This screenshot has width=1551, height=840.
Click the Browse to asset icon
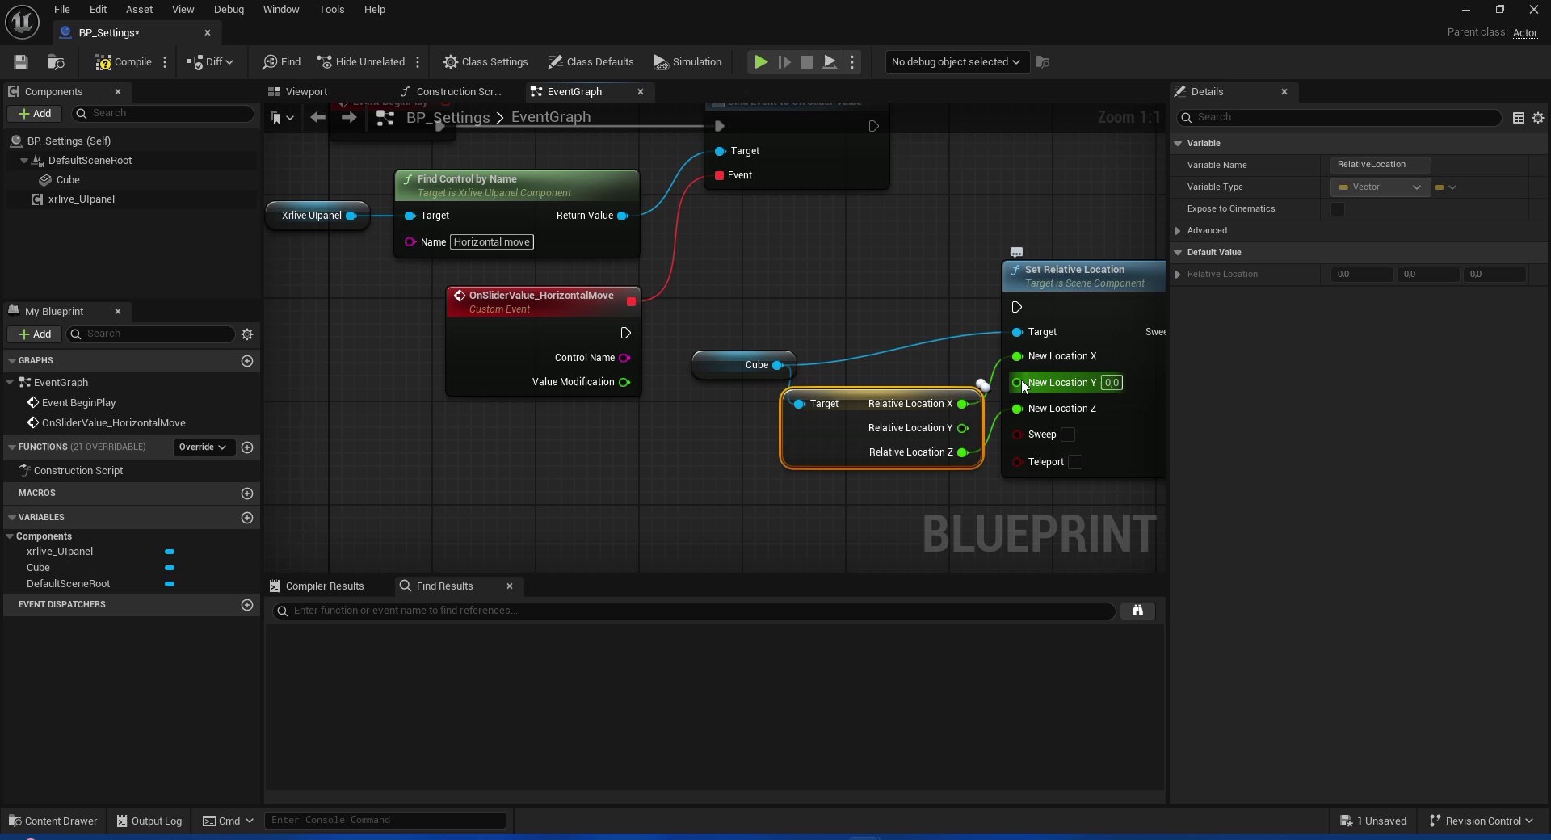point(56,62)
